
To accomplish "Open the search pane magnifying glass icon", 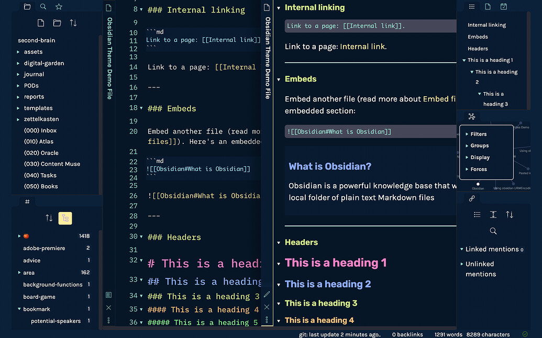I will pyautogui.click(x=42, y=6).
